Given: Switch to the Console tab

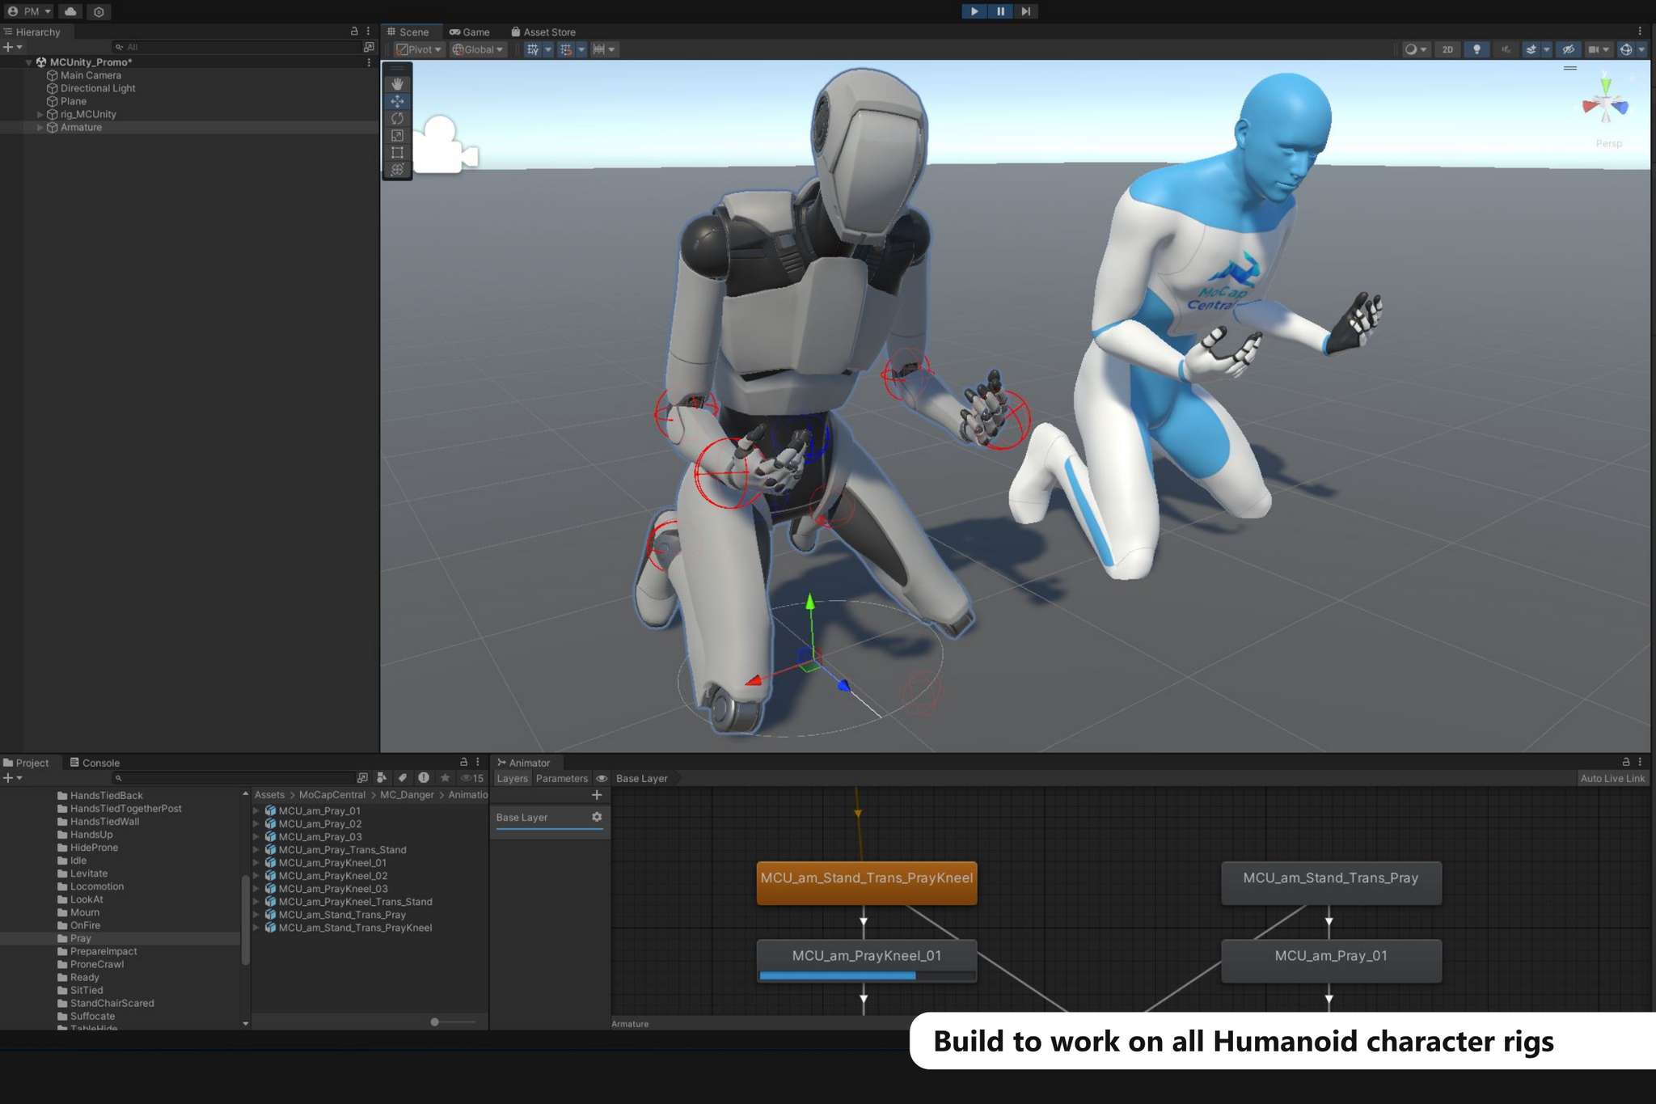Looking at the screenshot, I should [x=95, y=762].
